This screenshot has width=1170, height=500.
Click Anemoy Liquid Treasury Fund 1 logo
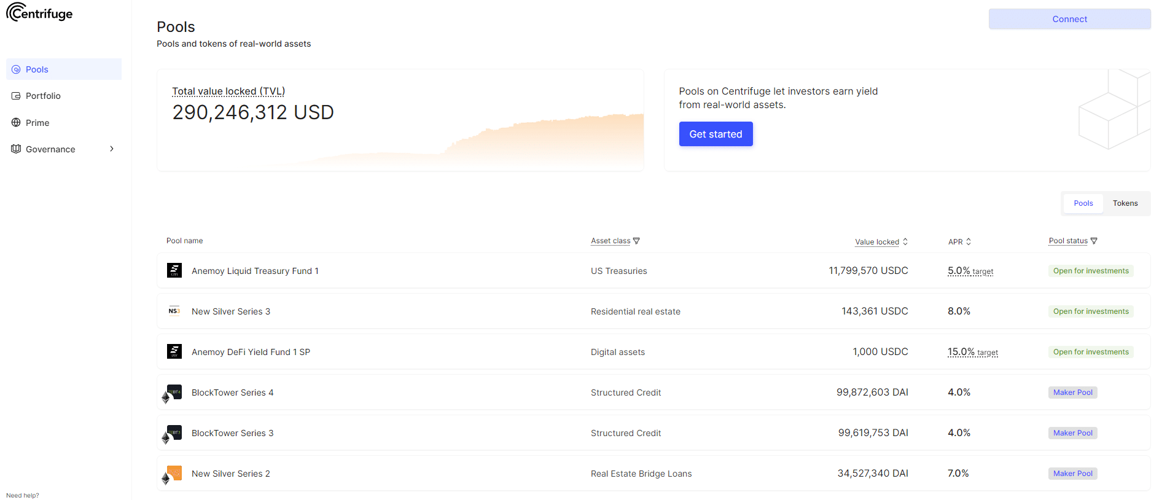pyautogui.click(x=174, y=270)
